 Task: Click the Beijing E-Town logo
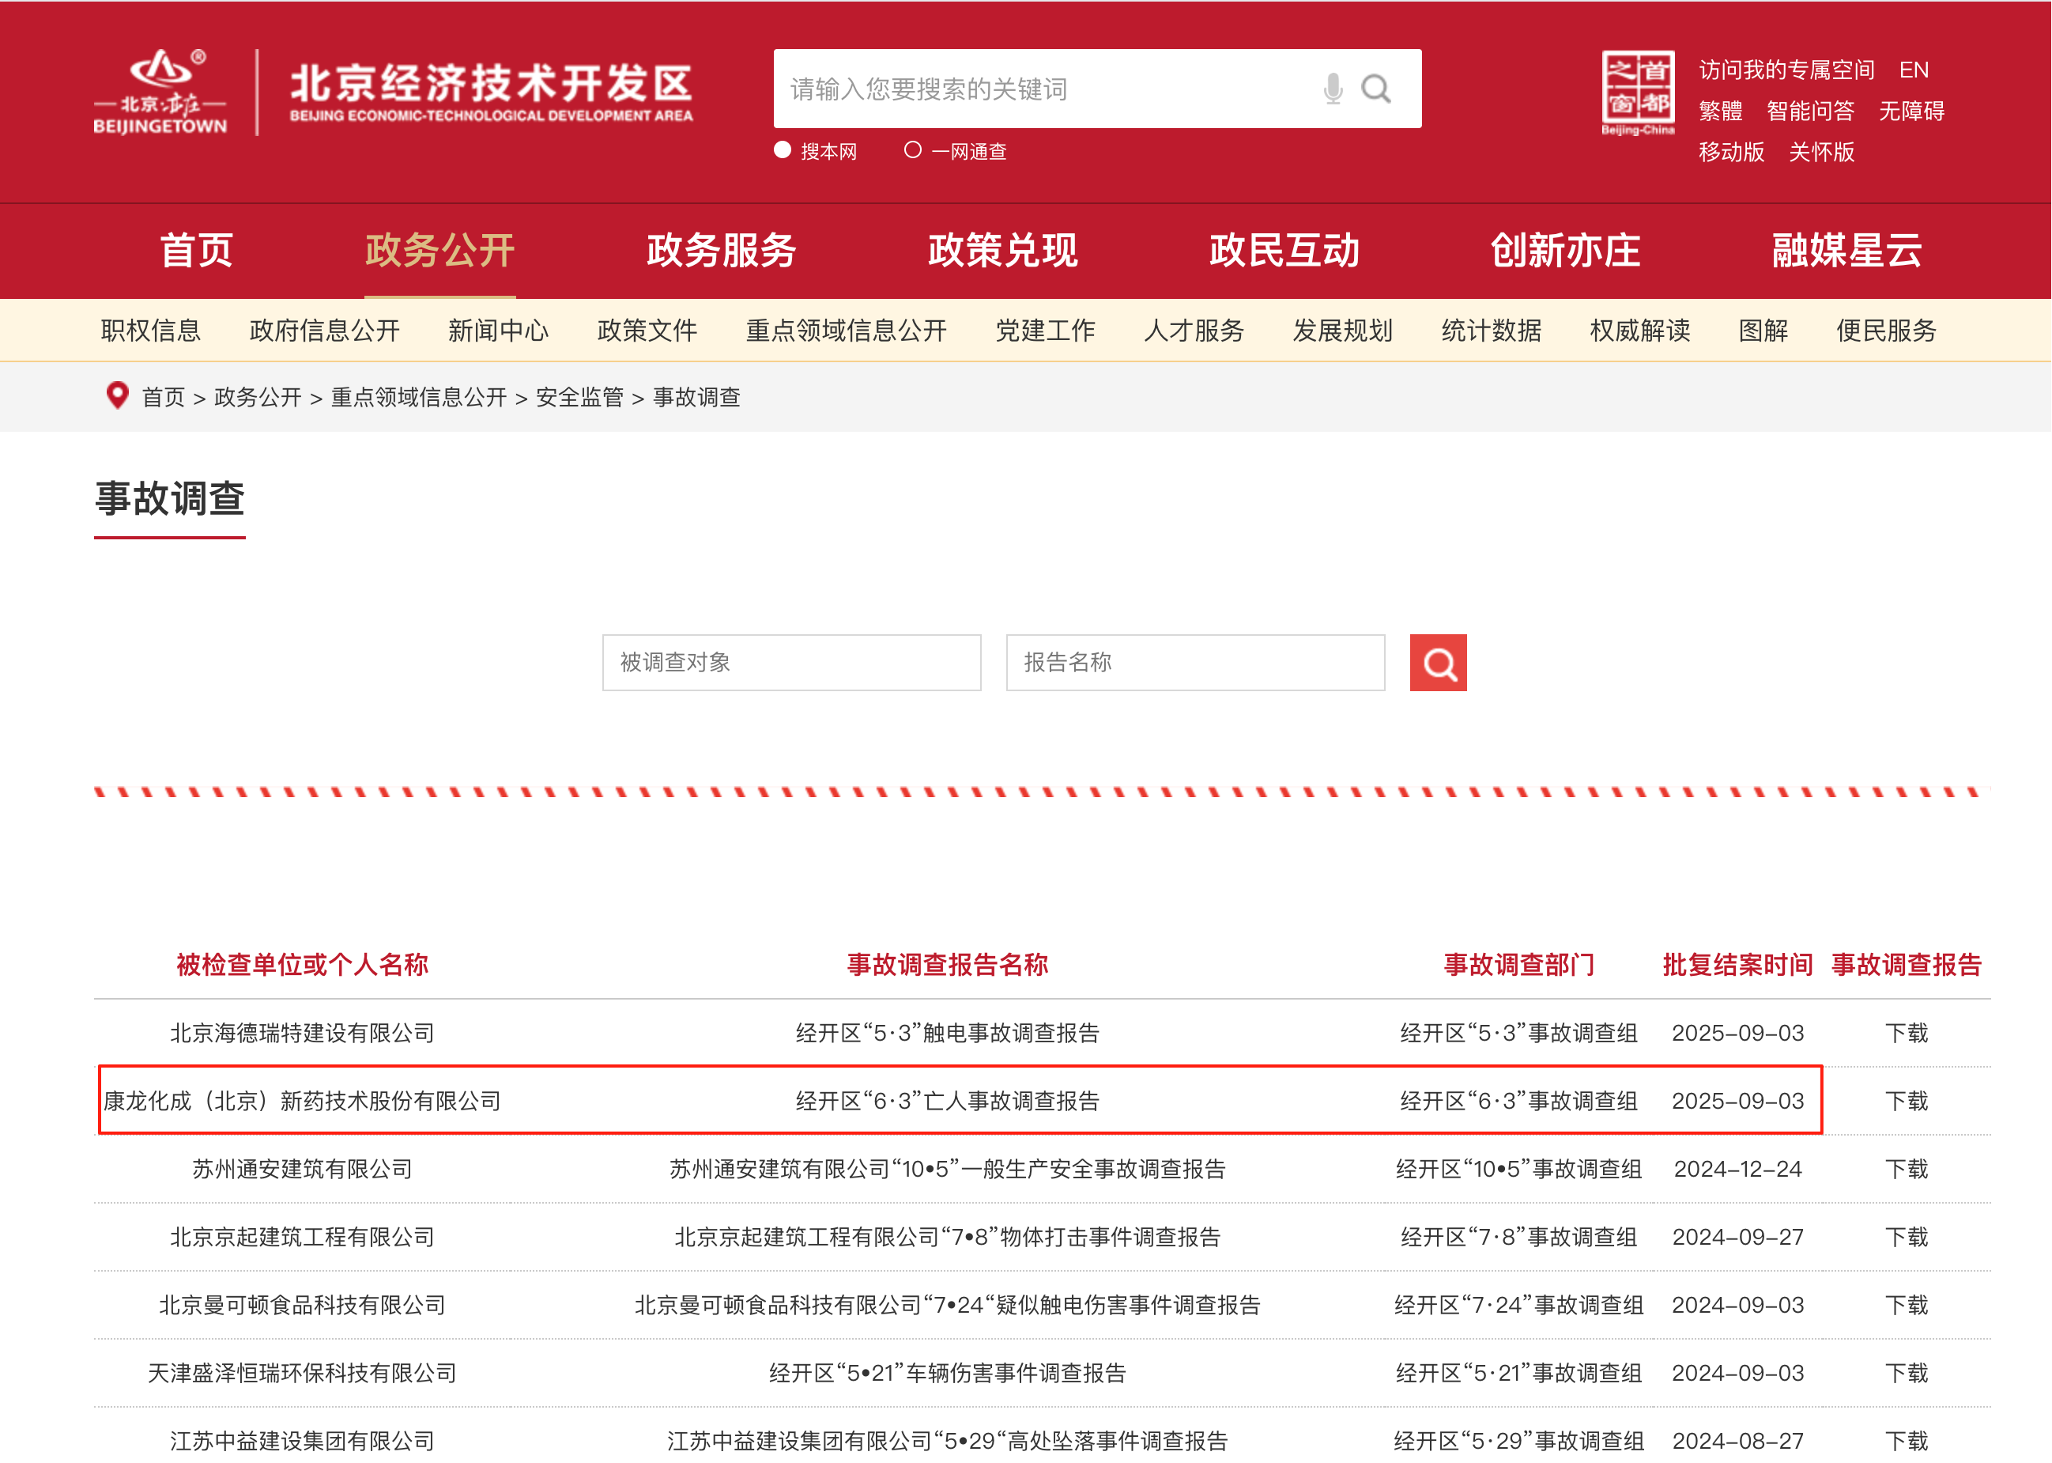[160, 92]
